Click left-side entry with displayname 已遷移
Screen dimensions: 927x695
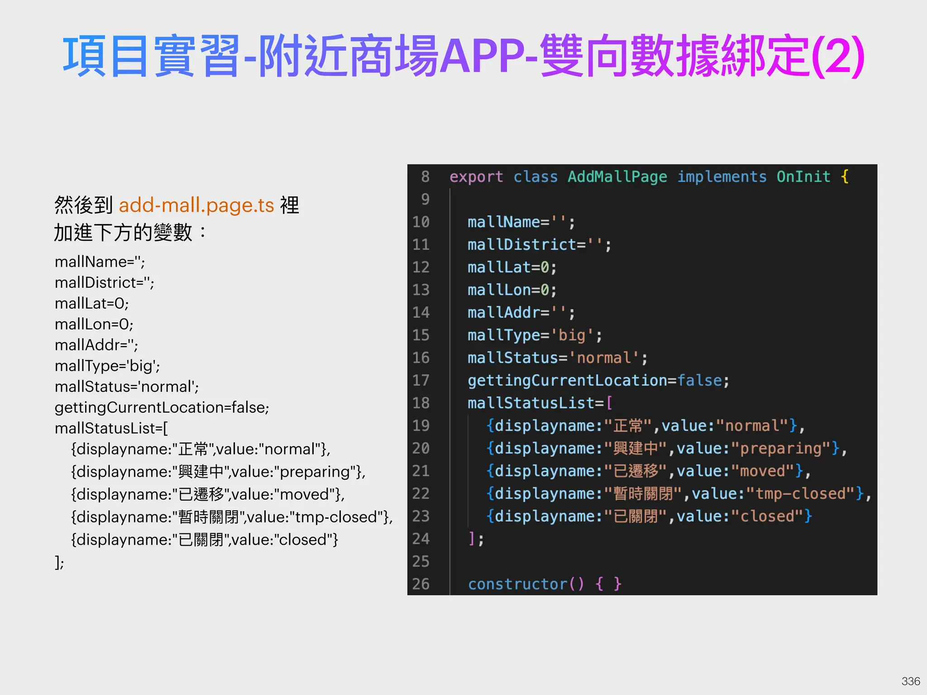[x=208, y=495]
